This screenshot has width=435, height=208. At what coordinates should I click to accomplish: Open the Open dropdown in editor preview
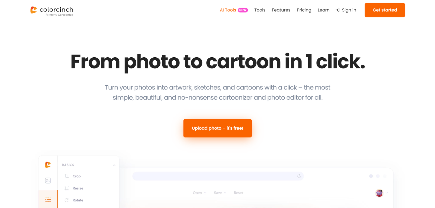(199, 193)
